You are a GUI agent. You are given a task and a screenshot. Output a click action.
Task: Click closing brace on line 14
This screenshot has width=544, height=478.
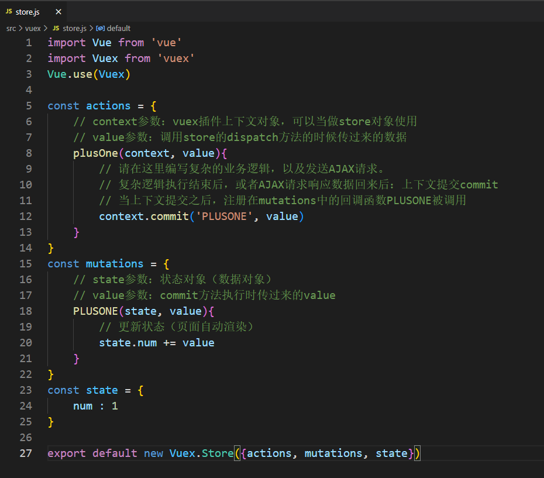coord(51,248)
